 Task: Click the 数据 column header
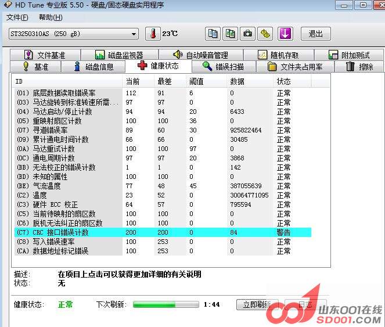(x=250, y=81)
